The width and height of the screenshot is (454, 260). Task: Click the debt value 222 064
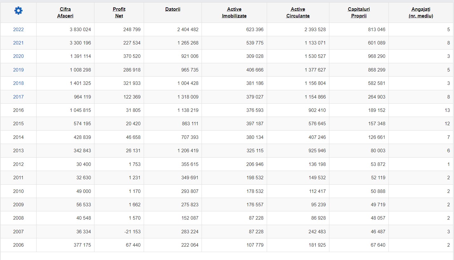click(x=190, y=245)
